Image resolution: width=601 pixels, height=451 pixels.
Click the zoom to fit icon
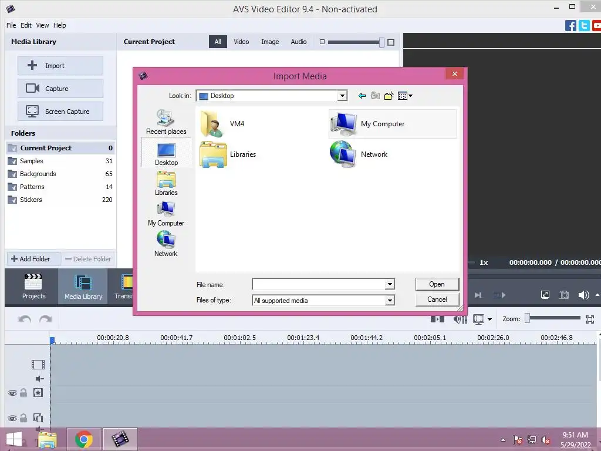590,319
